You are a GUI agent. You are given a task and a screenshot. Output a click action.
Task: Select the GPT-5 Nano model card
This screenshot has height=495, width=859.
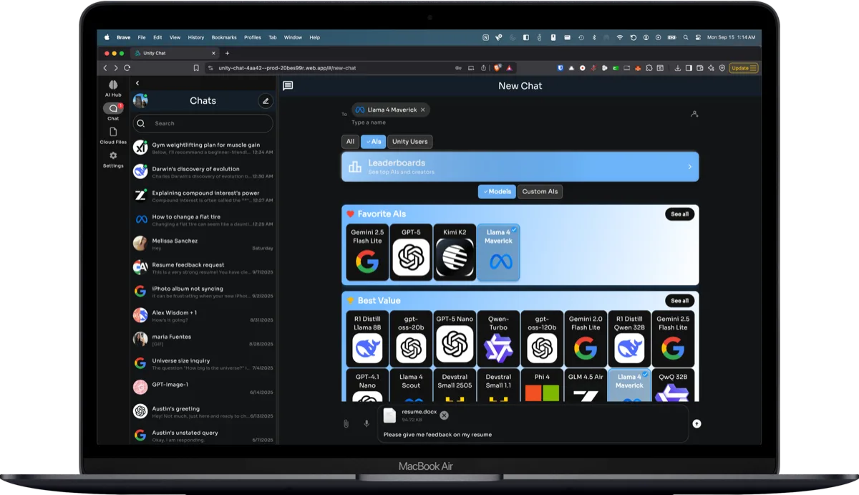click(x=455, y=339)
